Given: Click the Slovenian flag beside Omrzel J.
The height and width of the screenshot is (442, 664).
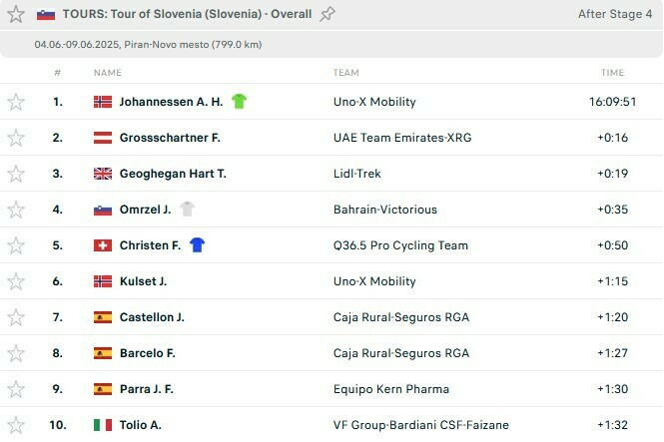Looking at the screenshot, I should pos(103,210).
